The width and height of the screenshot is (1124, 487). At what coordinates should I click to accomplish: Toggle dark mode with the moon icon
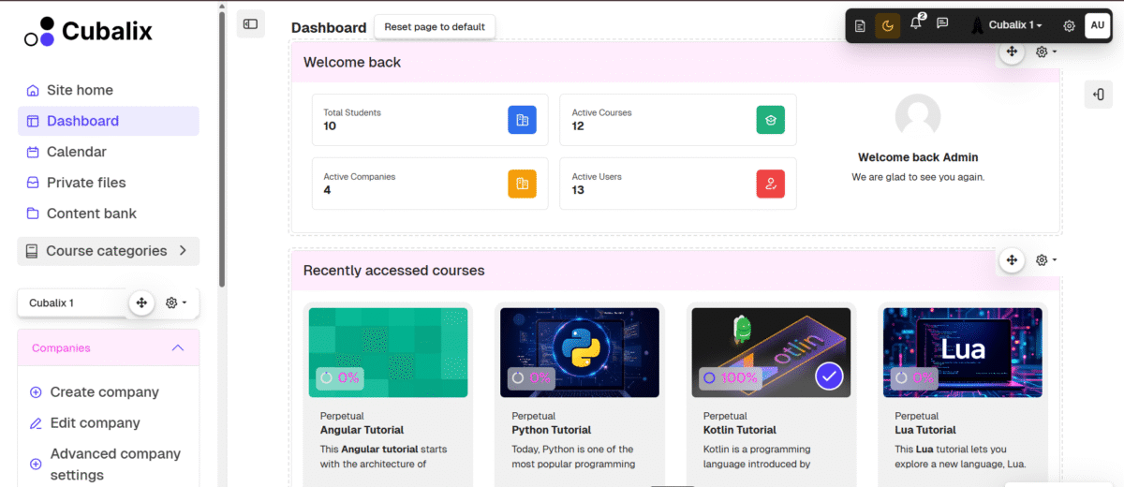(x=888, y=25)
